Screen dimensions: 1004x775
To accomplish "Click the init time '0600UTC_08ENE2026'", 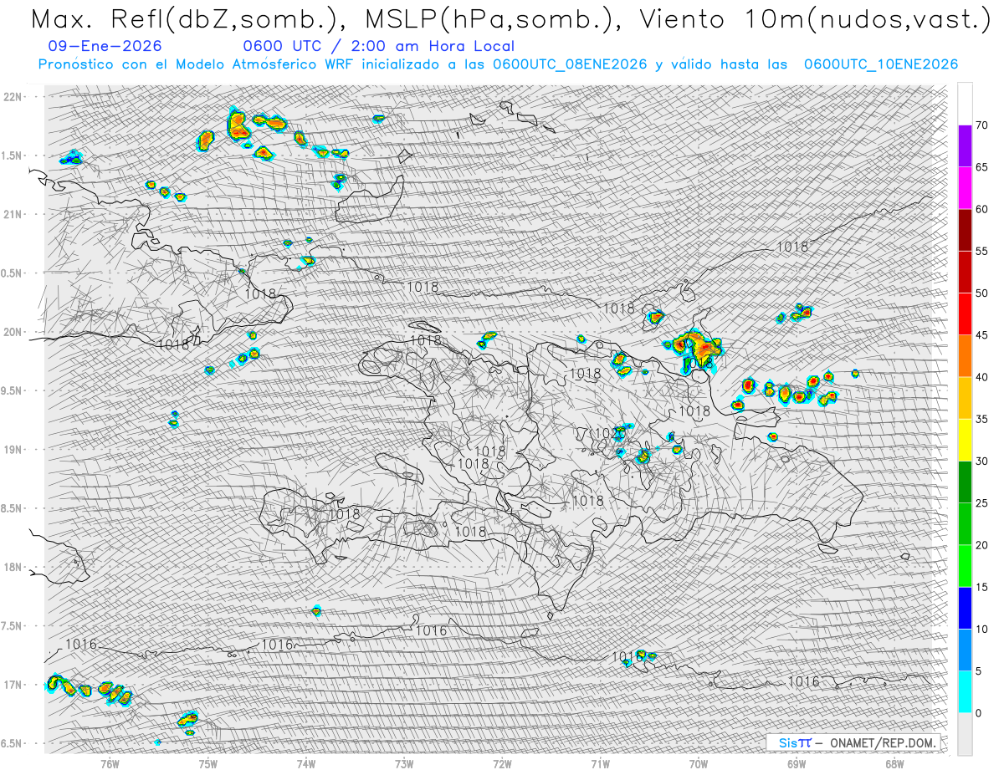I will click(x=569, y=64).
